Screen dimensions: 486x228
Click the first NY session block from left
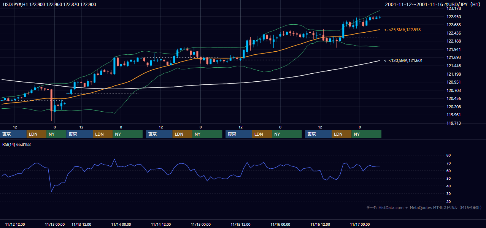[x=56, y=134]
